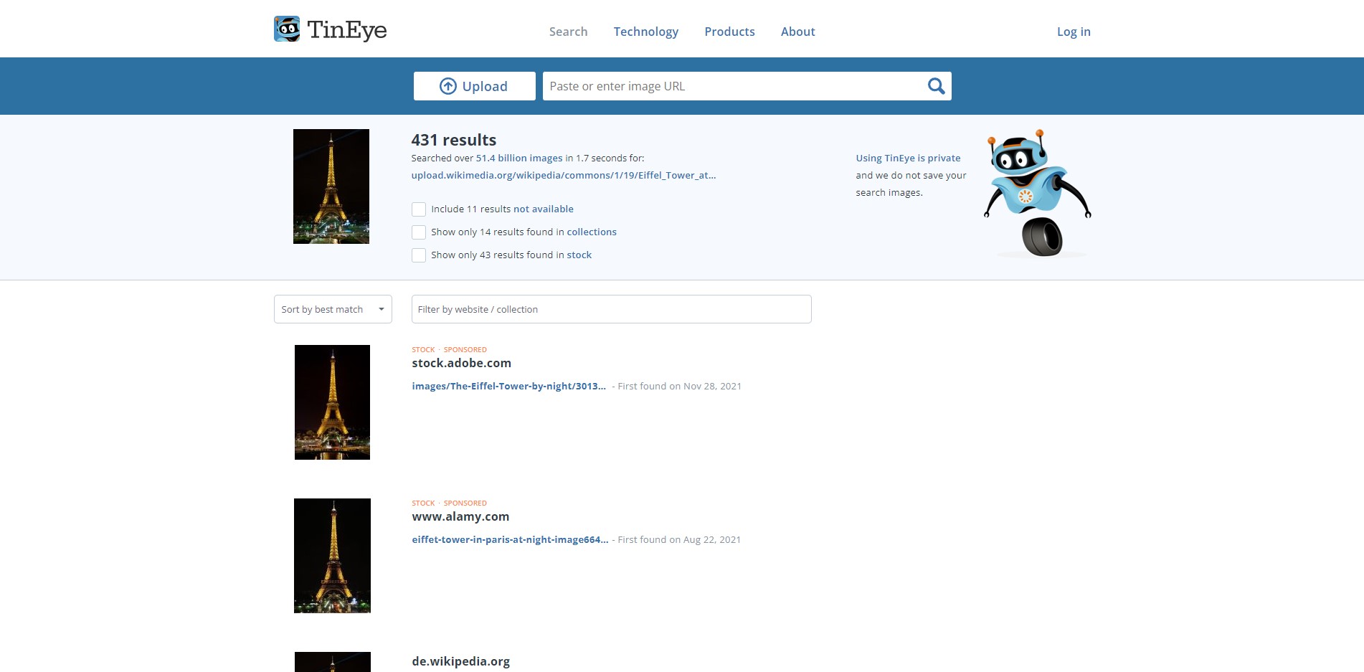Screen dimensions: 1364x672
Task: Click the www.alamy.com heading
Action: click(460, 516)
